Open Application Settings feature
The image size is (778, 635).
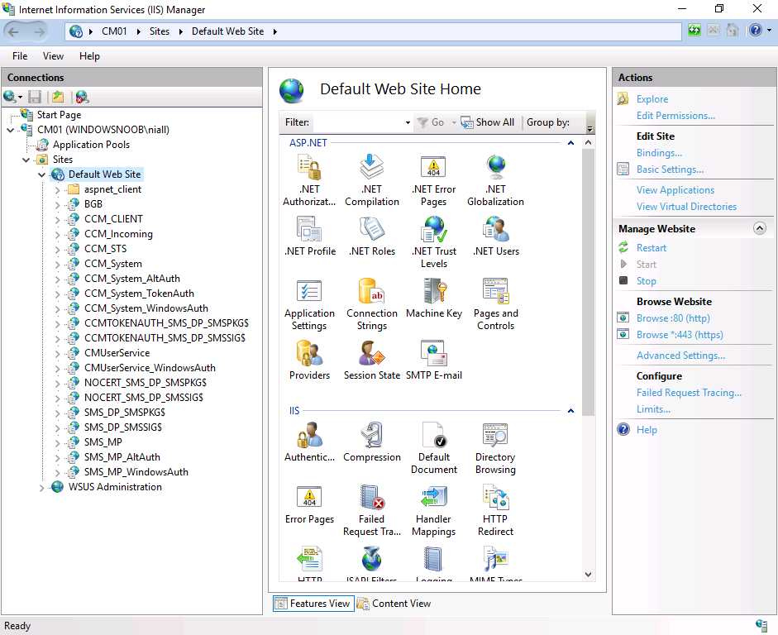(309, 304)
